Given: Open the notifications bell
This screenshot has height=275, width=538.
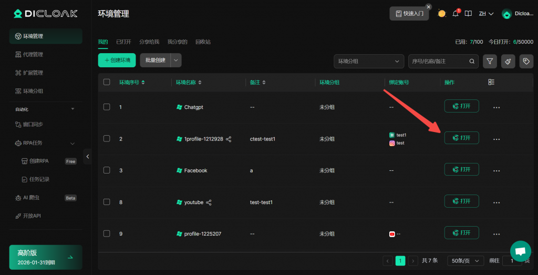Looking at the screenshot, I should point(456,14).
